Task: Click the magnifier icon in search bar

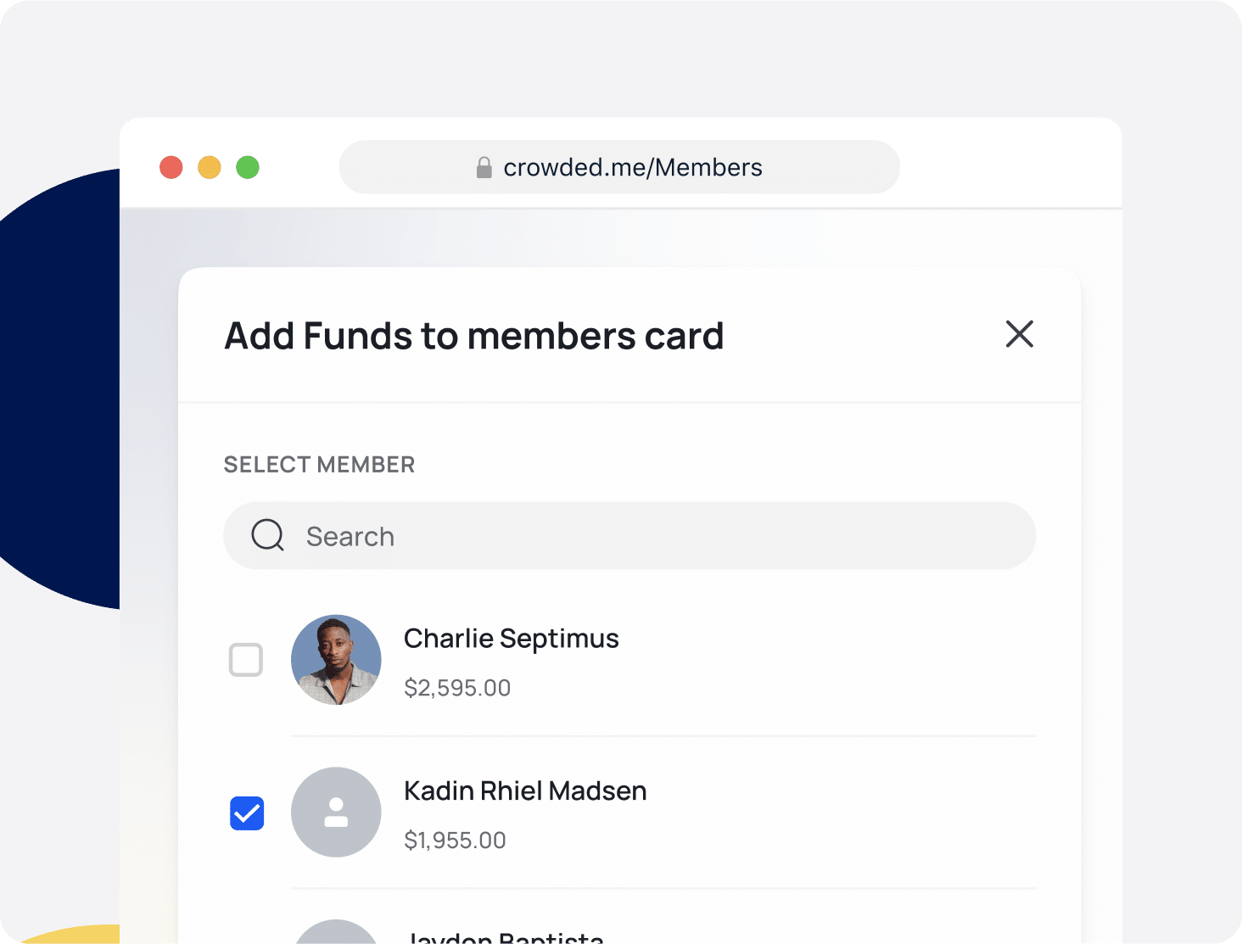Action: click(268, 535)
